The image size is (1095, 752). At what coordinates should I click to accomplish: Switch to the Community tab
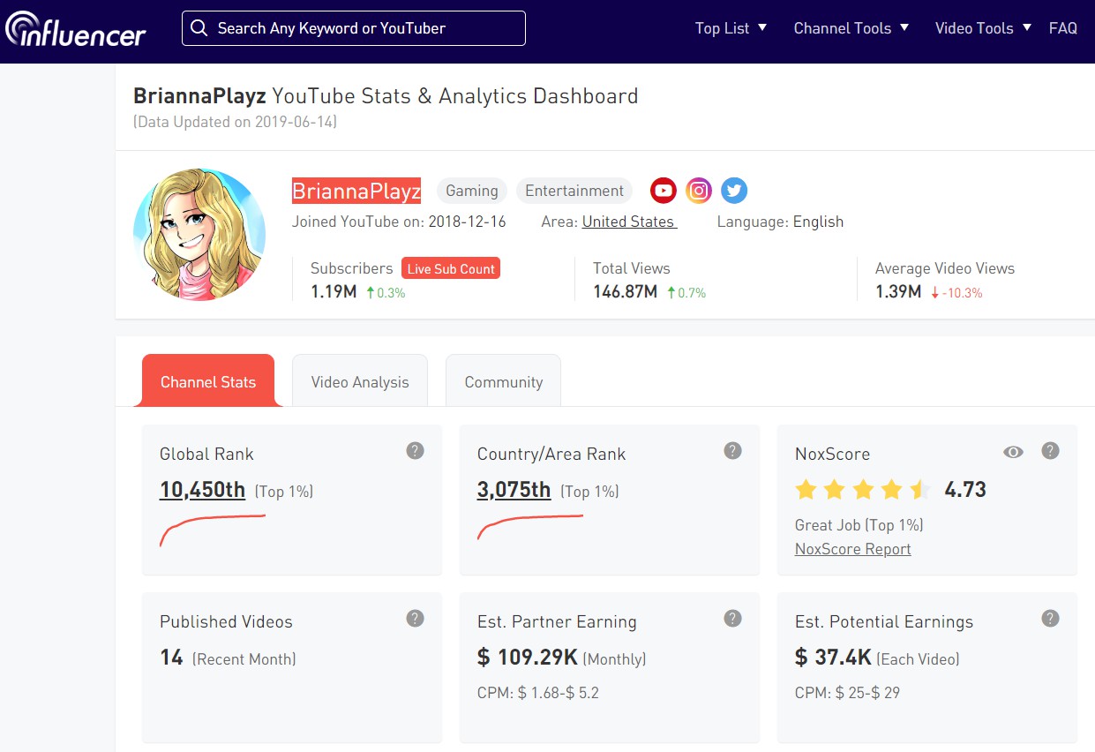(x=504, y=381)
